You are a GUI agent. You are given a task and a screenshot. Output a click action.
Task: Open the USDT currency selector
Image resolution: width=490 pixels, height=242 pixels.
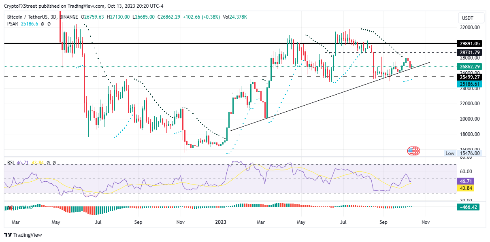[x=468, y=18]
